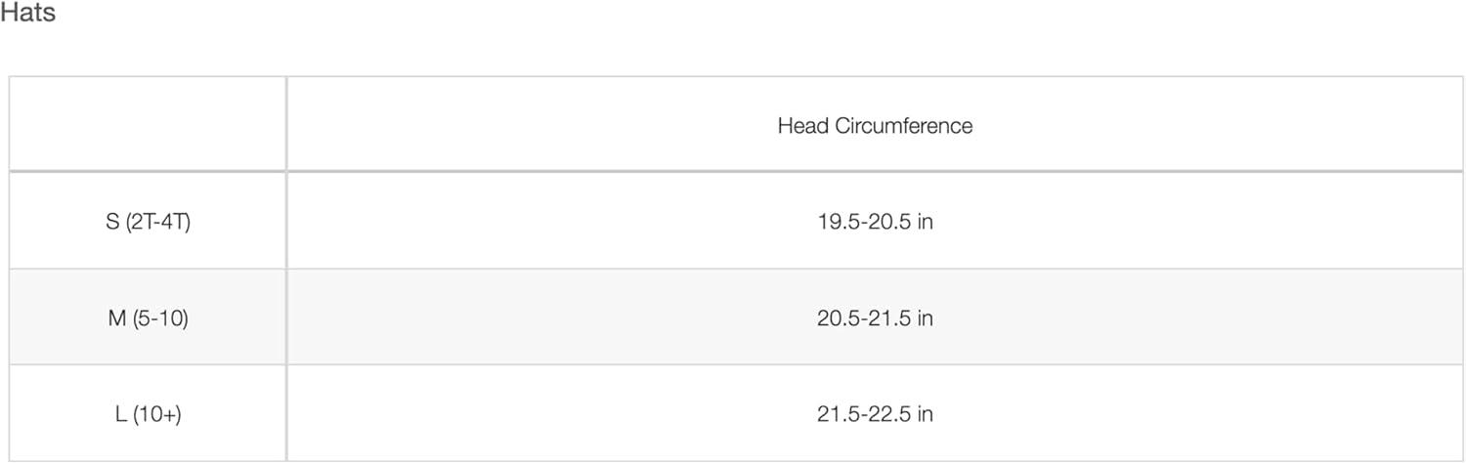This screenshot has height=464, width=1466.
Task: Click the "(5-10)" age range text
Action: (160, 318)
